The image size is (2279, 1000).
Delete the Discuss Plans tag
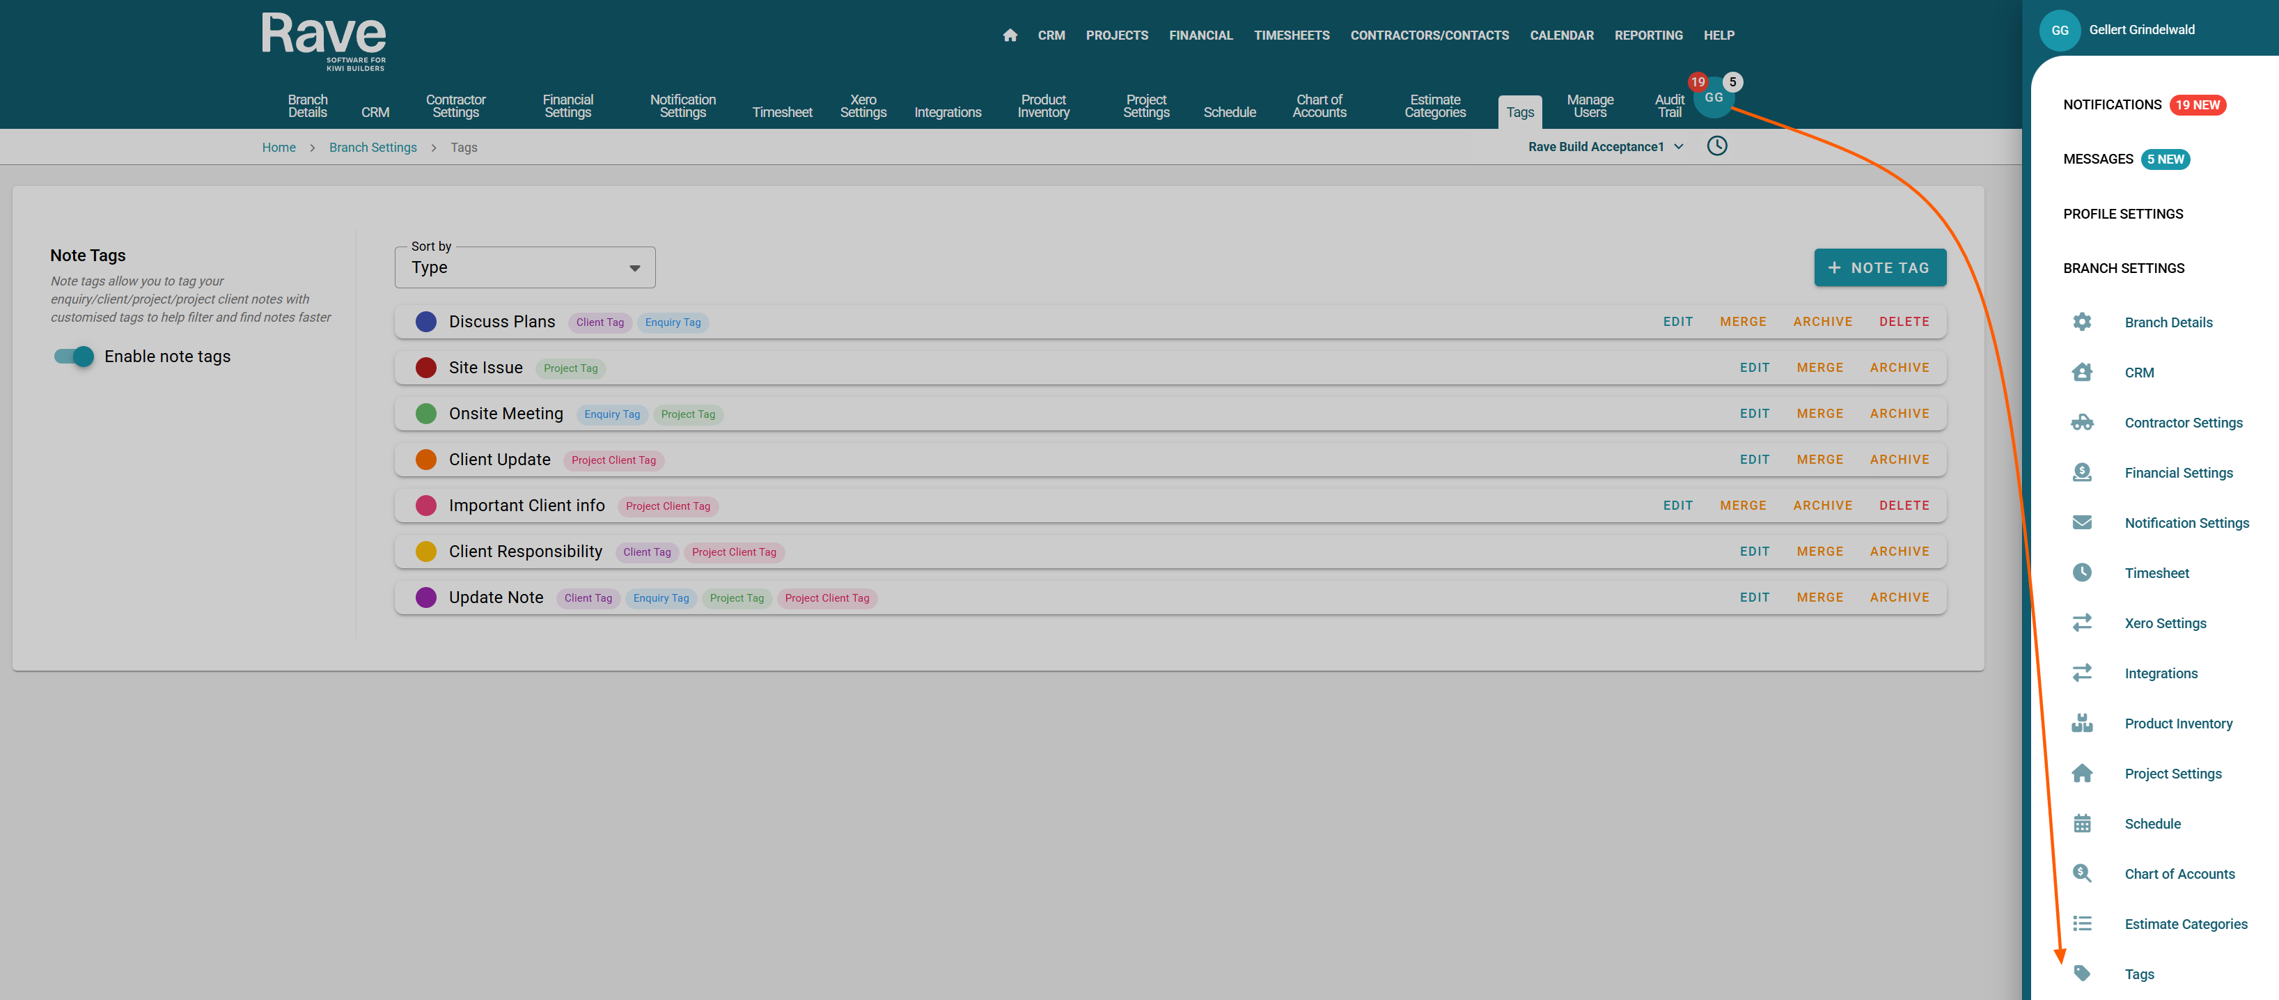click(1903, 321)
